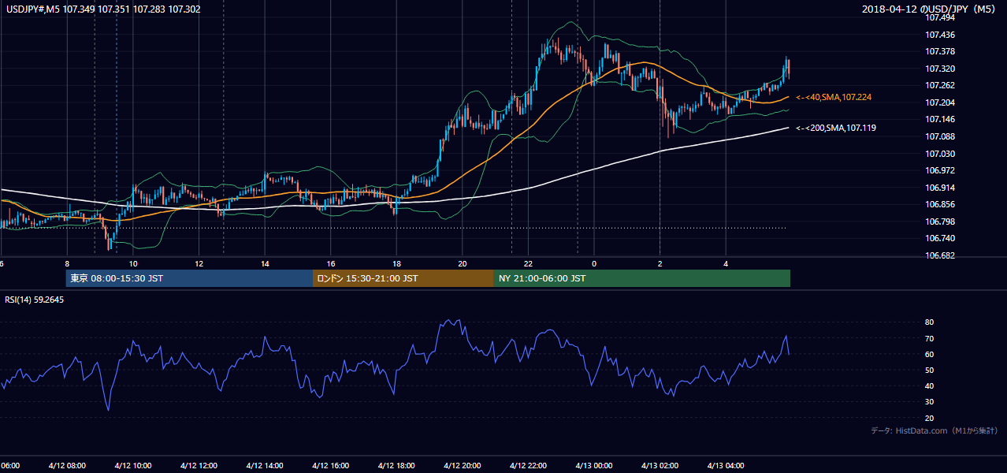
Task: Click the price axis label 106.798
Action: pyautogui.click(x=939, y=222)
